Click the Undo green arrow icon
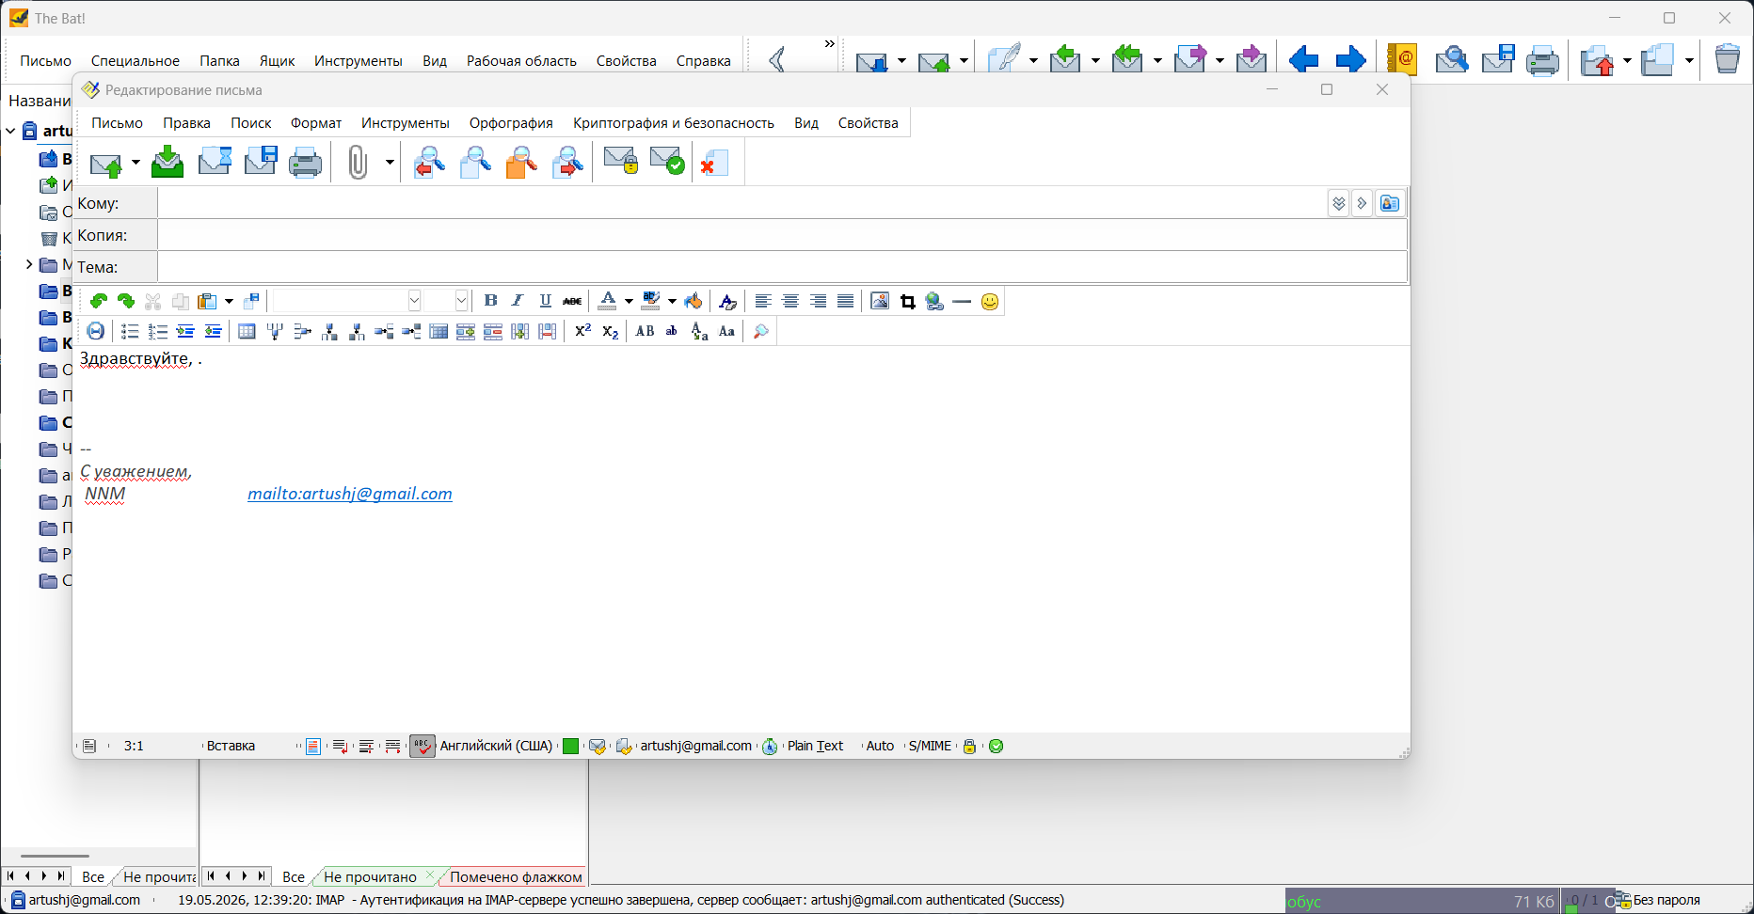Image resolution: width=1754 pixels, height=914 pixels. [99, 301]
